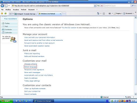Click the Favorites Center star icon

click(2, 13)
